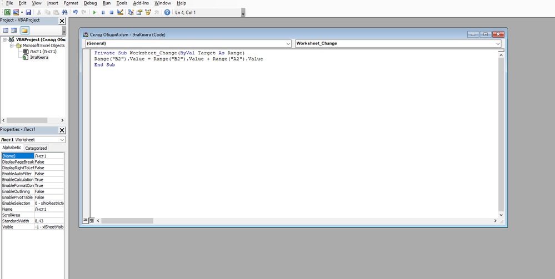Click the Copy toolbar icon

click(48, 12)
